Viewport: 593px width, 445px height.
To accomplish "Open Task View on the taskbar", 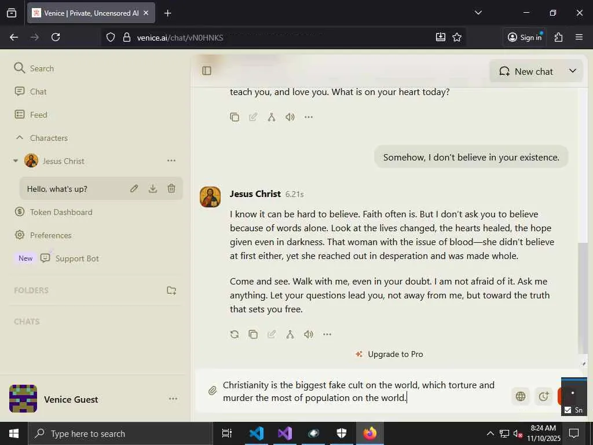I will pyautogui.click(x=227, y=433).
